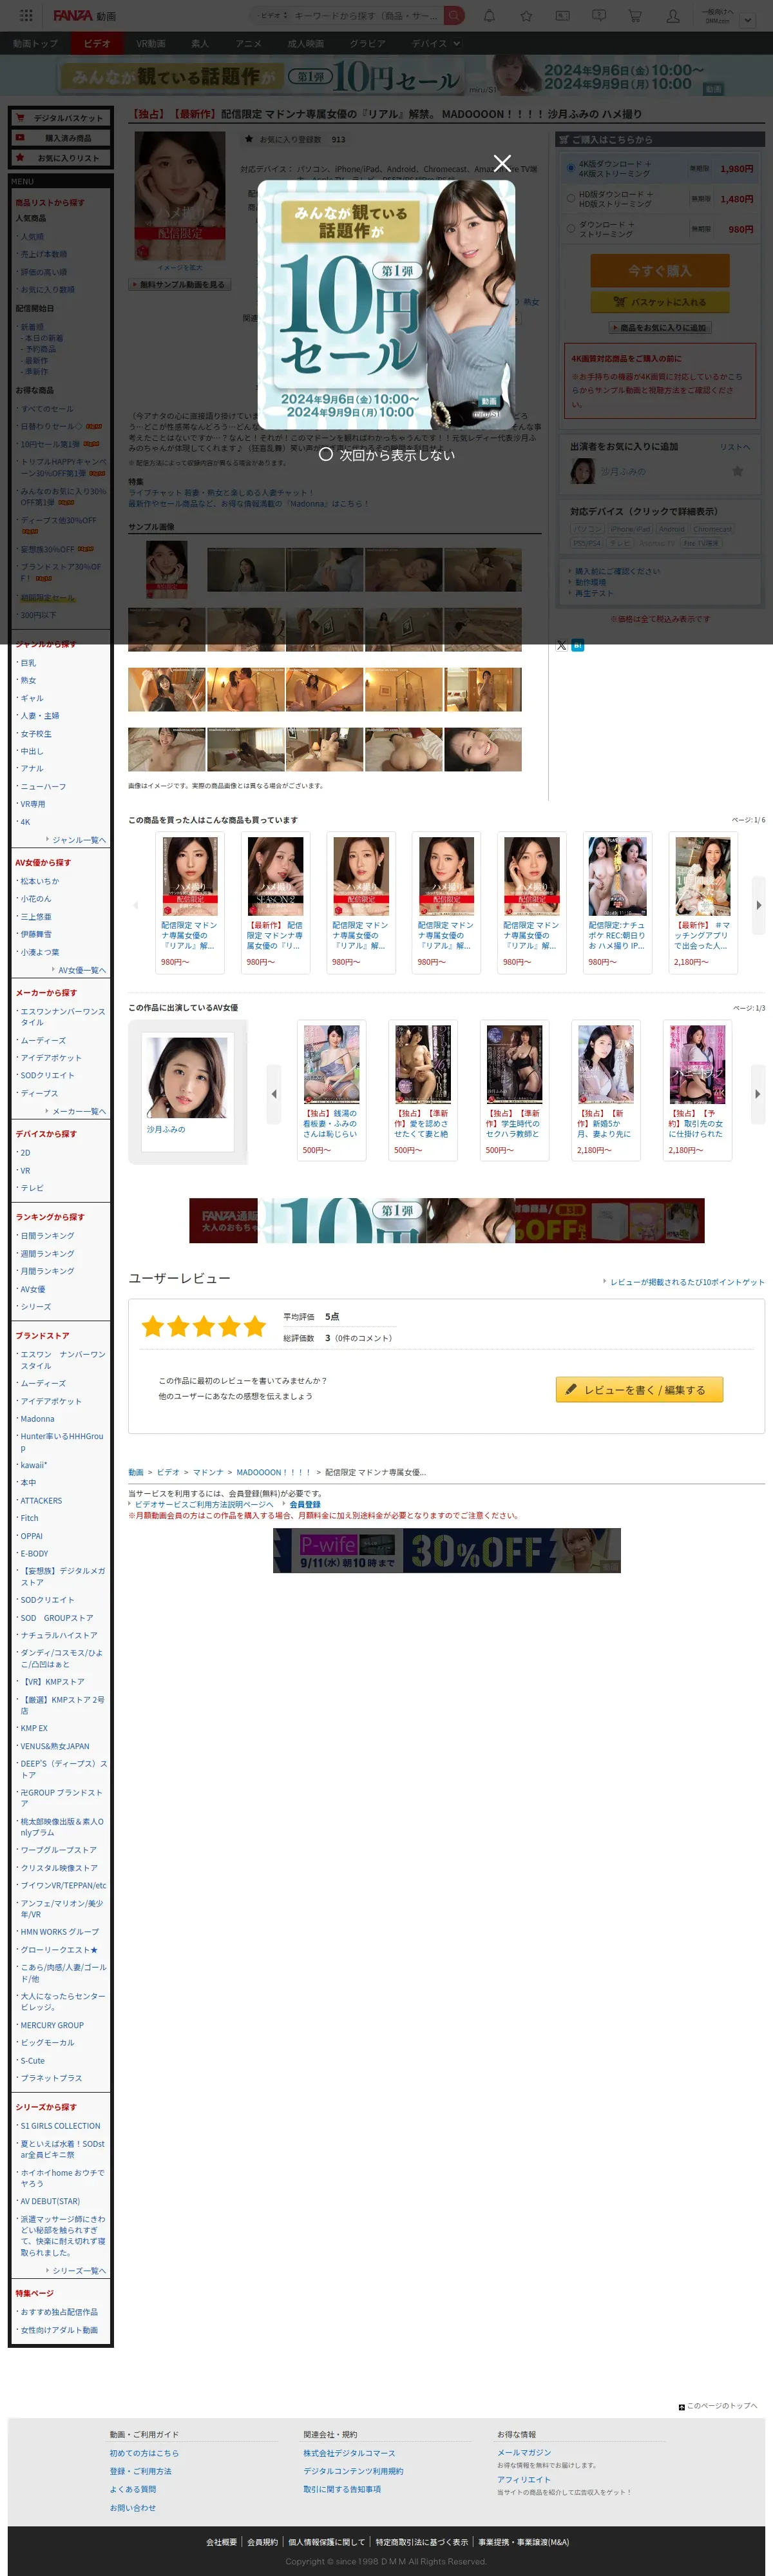Select the HD版ダウンロード radio option
Screen dimensions: 773x2576
coord(570,198)
